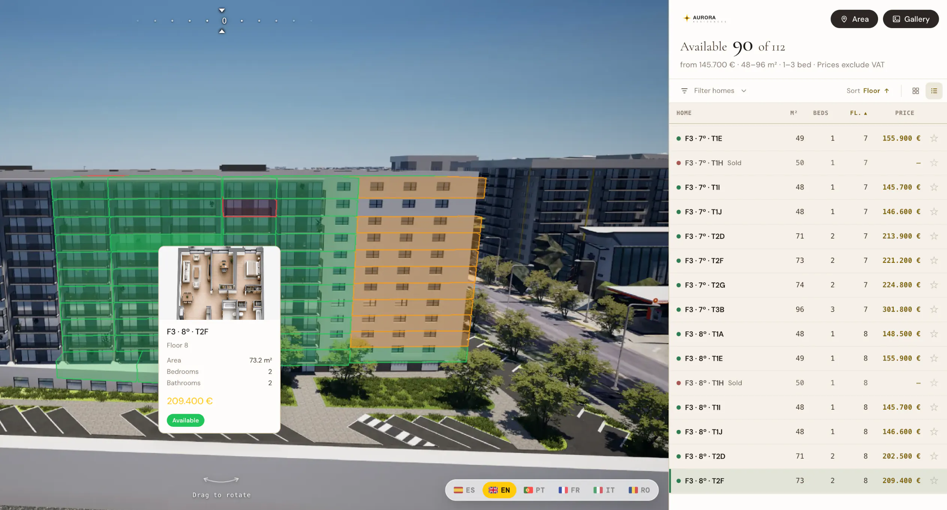The width and height of the screenshot is (947, 510).
Task: Switch language to PT Portuguese
Action: [x=534, y=490]
